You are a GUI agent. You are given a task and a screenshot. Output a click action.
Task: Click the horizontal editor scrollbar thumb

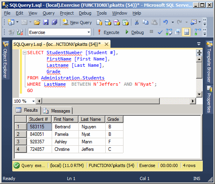(101, 101)
